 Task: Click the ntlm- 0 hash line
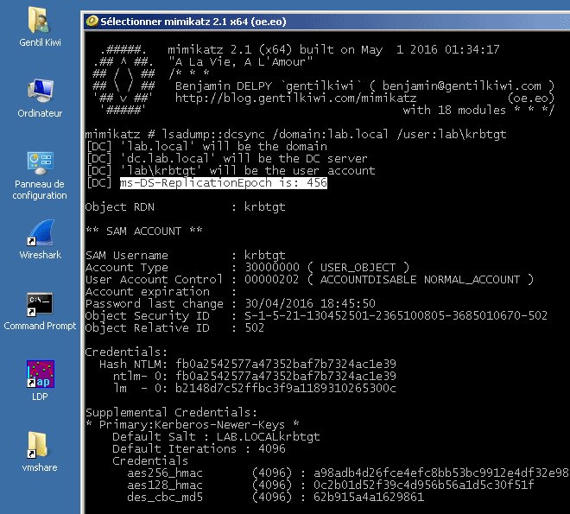tap(254, 377)
